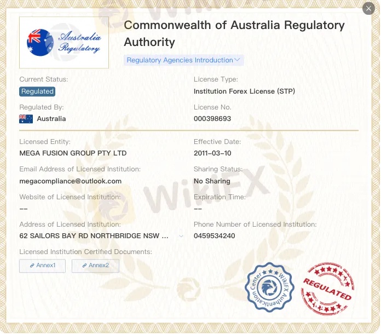Click the WikiFX Authentication Center seal
The image size is (381, 334).
[x=269, y=287]
